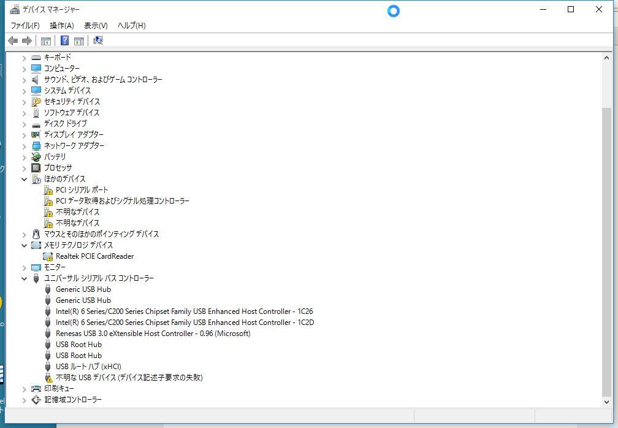Select USB ルート ハブ (xHCI)
This screenshot has height=428, width=618.
(x=88, y=367)
